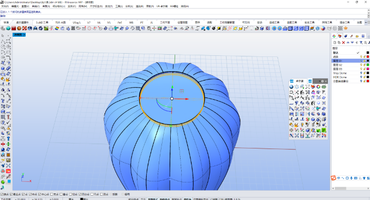Switch to the SubD 工具 toolbar tab
Image resolution: width=370 pixels, height=200 pixels.
click(x=42, y=22)
